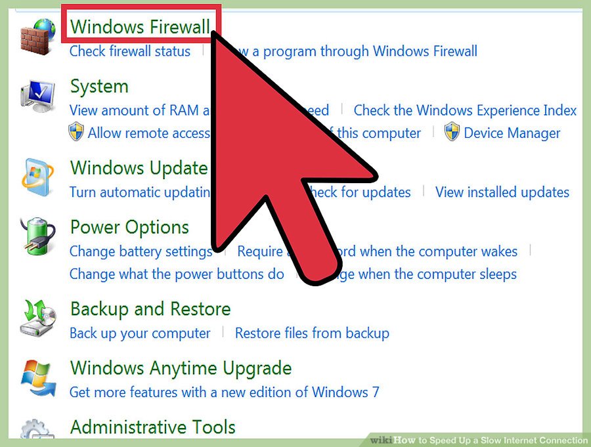Open the Backup and Restore drive icon
This screenshot has width=591, height=447.
point(37,318)
